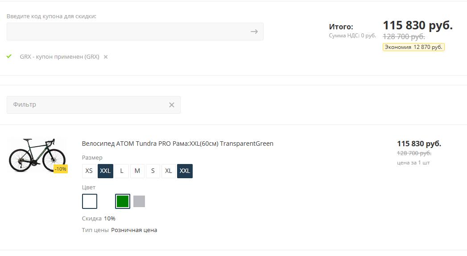Viewport: 467px width, 256px height.
Task: Click the green coupon applied checkmark
Action: (9, 56)
